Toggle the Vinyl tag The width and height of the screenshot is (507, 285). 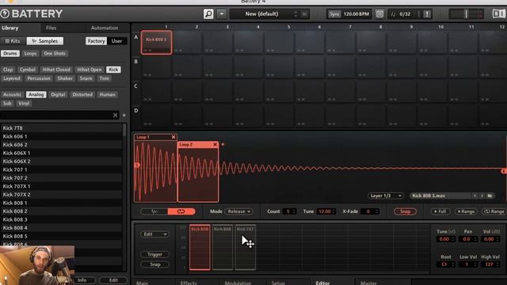pos(24,103)
